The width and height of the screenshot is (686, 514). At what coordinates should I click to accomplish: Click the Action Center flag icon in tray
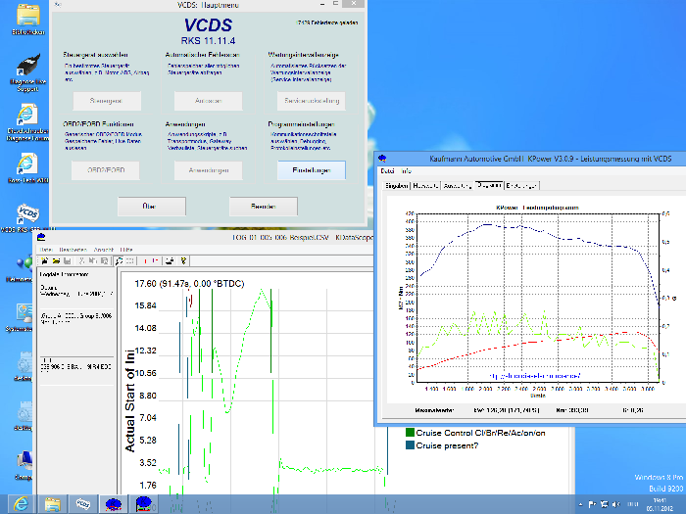coord(593,504)
